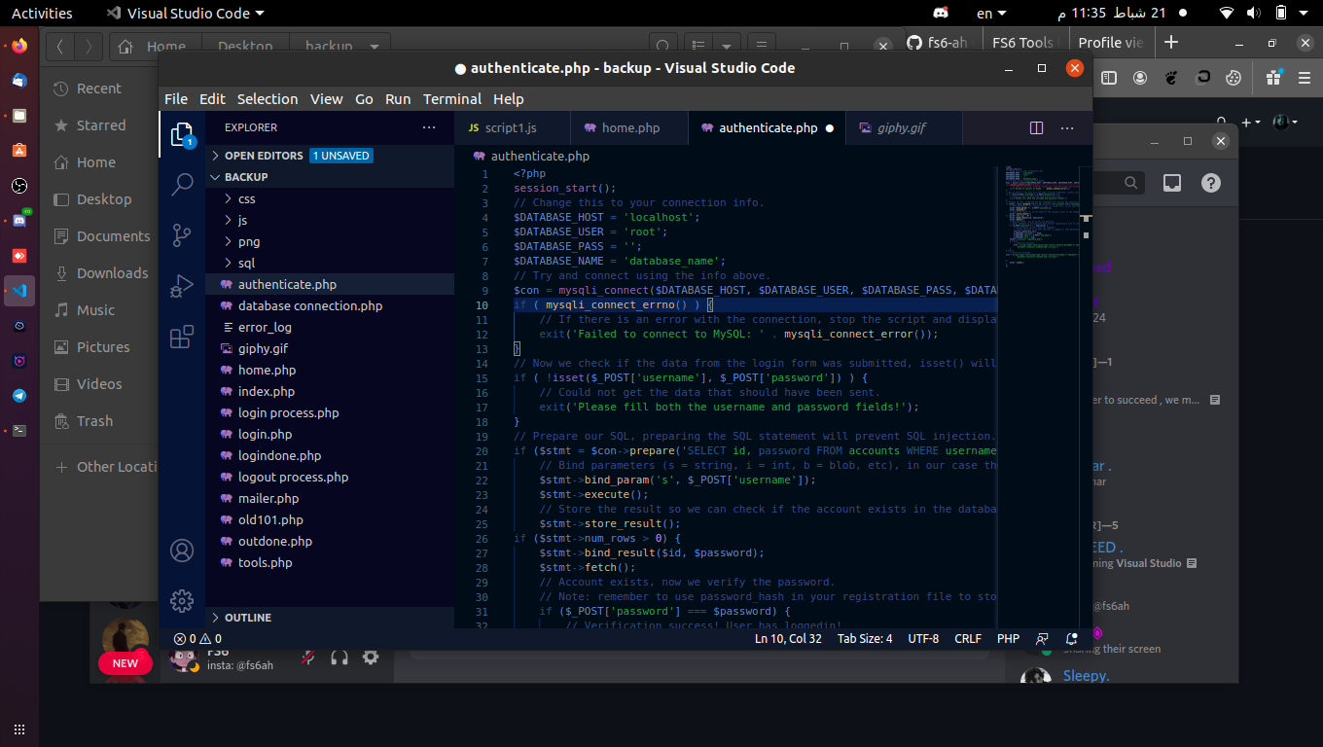The width and height of the screenshot is (1323, 747).
Task: Open Explorer panel ellipsis menu
Action: coord(429,127)
